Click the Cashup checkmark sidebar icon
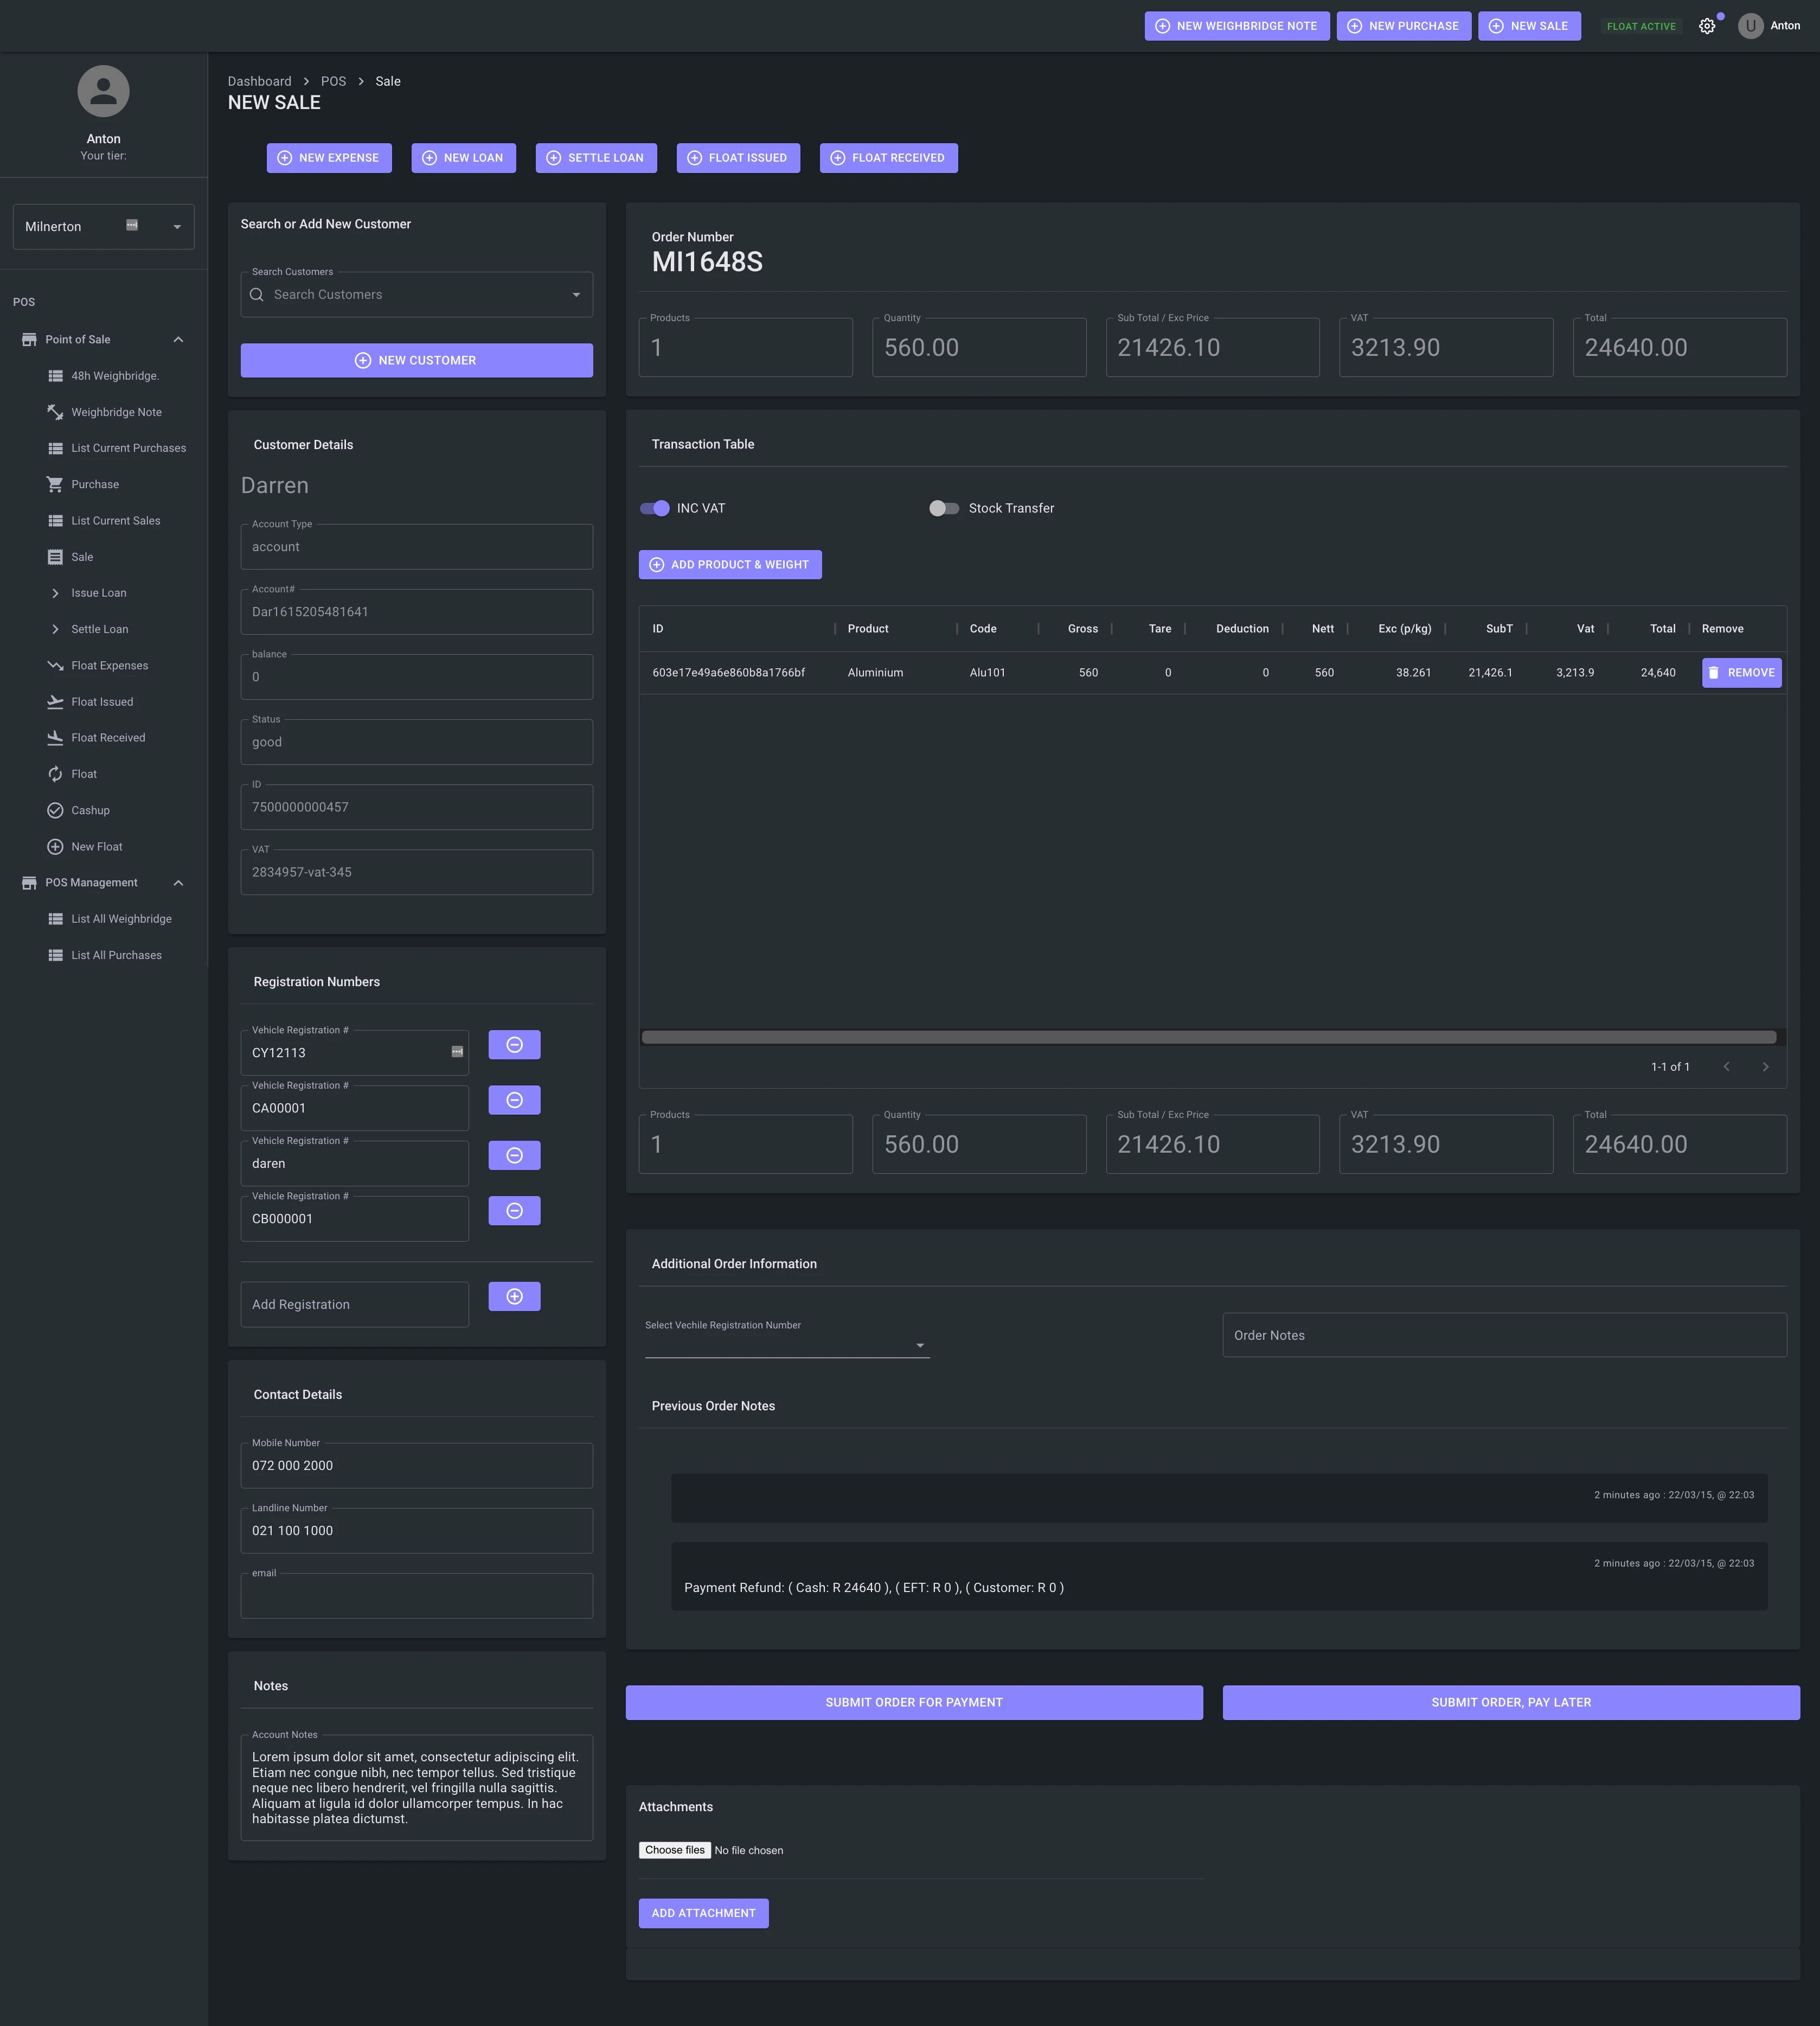 55,810
